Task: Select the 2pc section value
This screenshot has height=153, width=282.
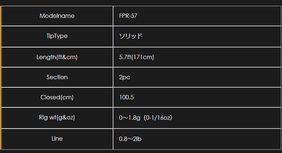Action: coord(124,77)
